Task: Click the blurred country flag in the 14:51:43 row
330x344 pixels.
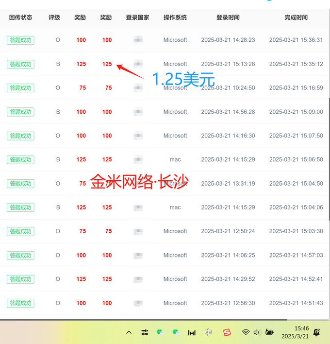Action: 138,303
